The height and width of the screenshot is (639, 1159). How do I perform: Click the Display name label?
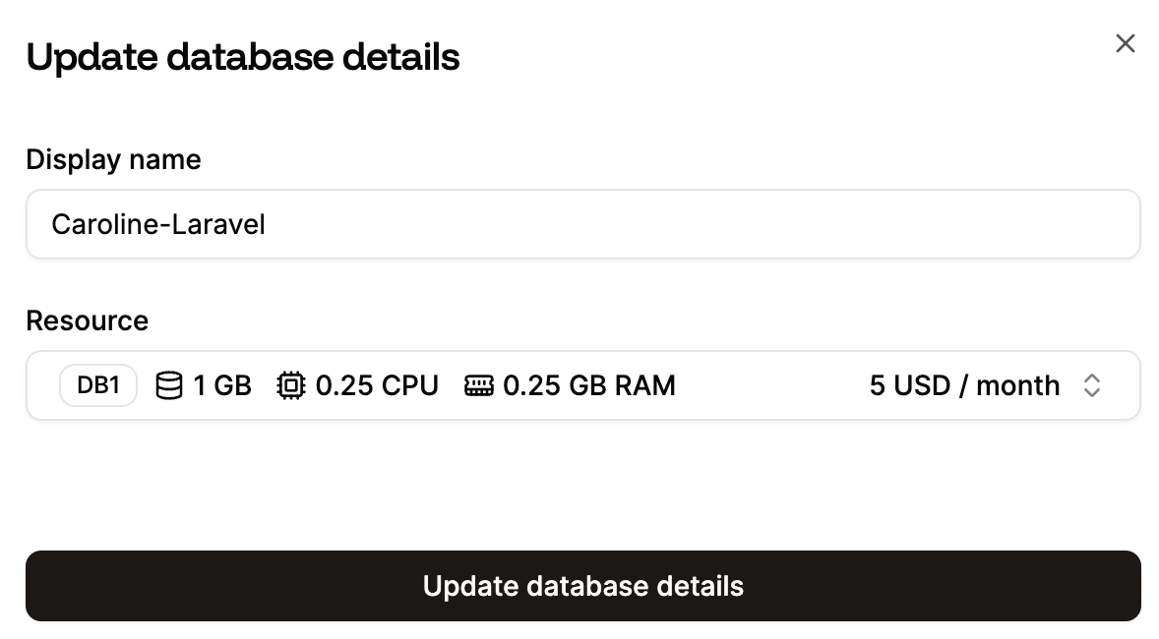click(x=113, y=159)
